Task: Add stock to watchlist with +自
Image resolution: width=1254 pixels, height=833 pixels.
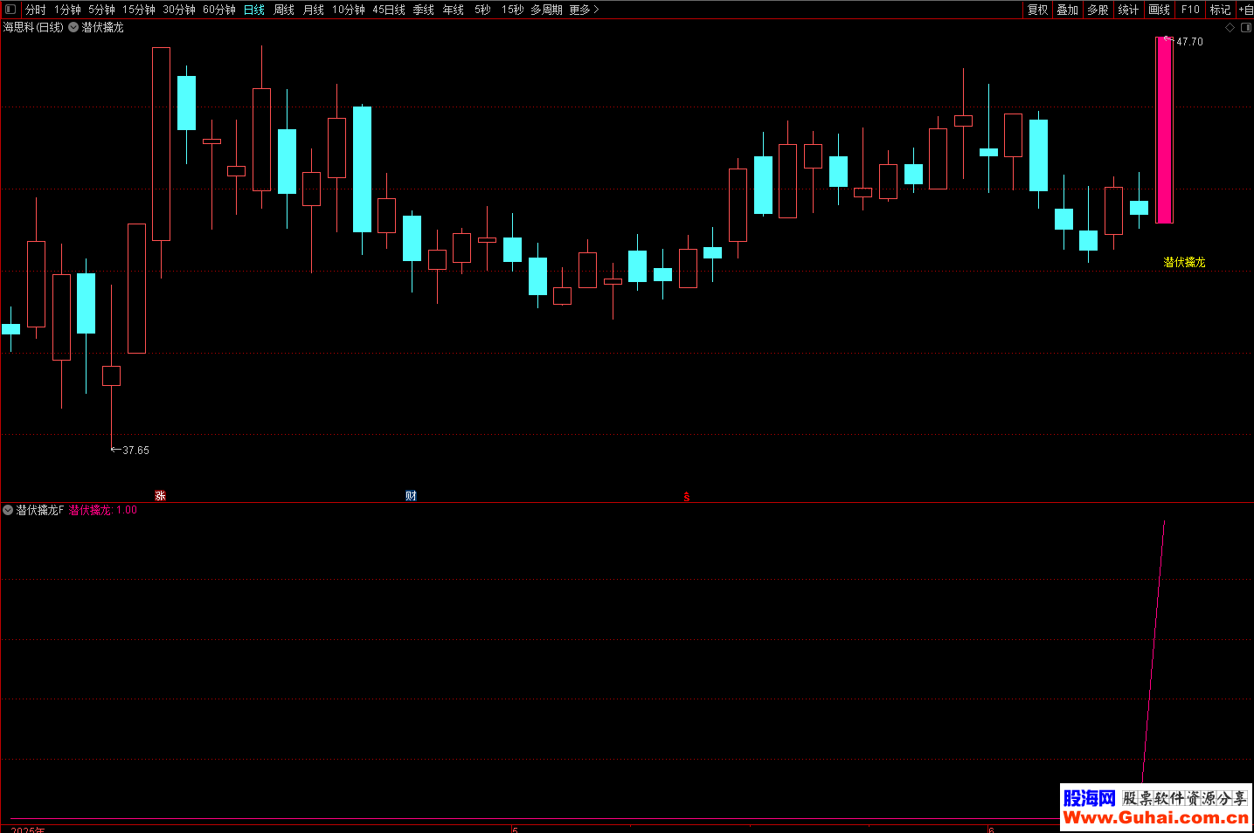Action: [x=1246, y=10]
